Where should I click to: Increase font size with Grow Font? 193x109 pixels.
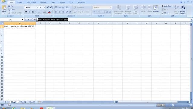[48, 7]
